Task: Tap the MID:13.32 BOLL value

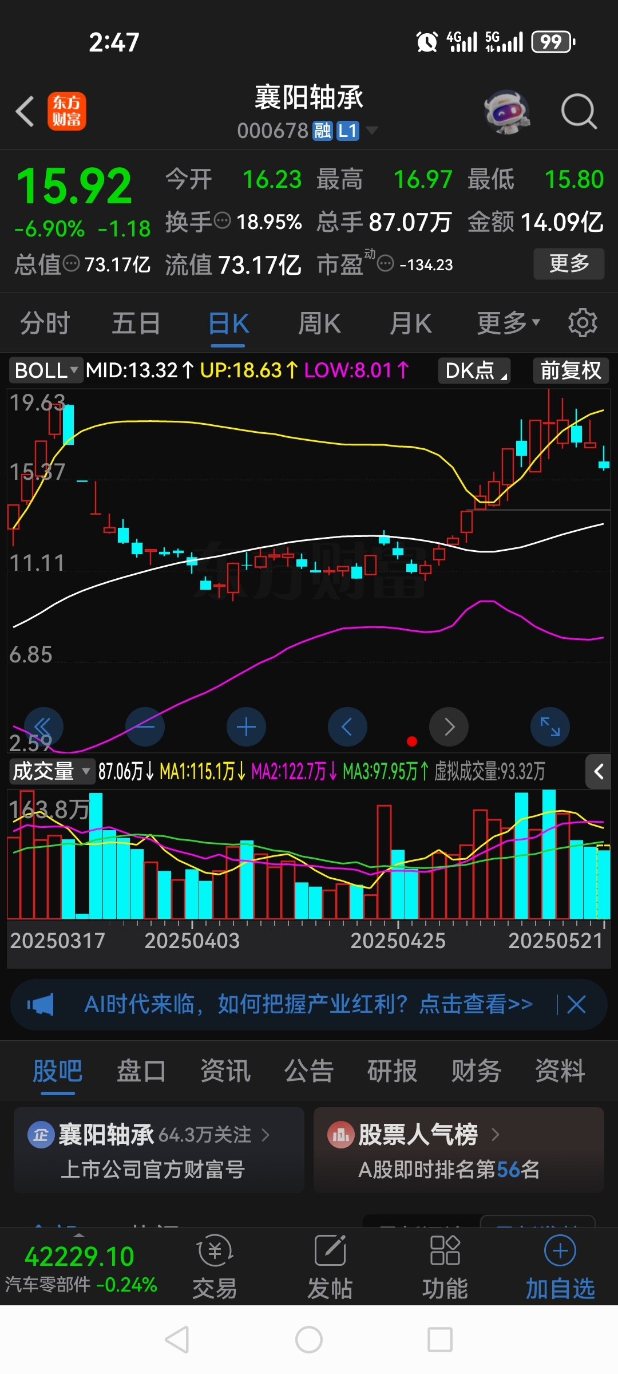Action: point(140,370)
